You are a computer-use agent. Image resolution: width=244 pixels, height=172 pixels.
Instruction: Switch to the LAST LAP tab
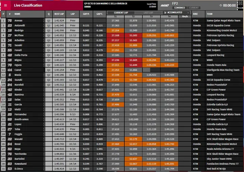click(x=148, y=13)
